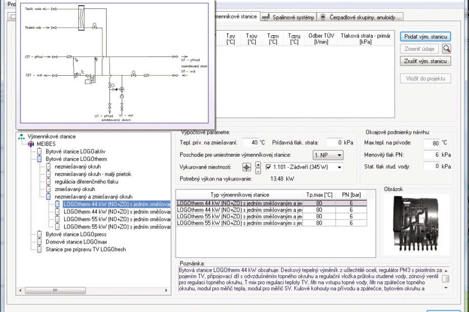
Task: Open the heated rooms dropdown list
Action: (x=339, y=167)
